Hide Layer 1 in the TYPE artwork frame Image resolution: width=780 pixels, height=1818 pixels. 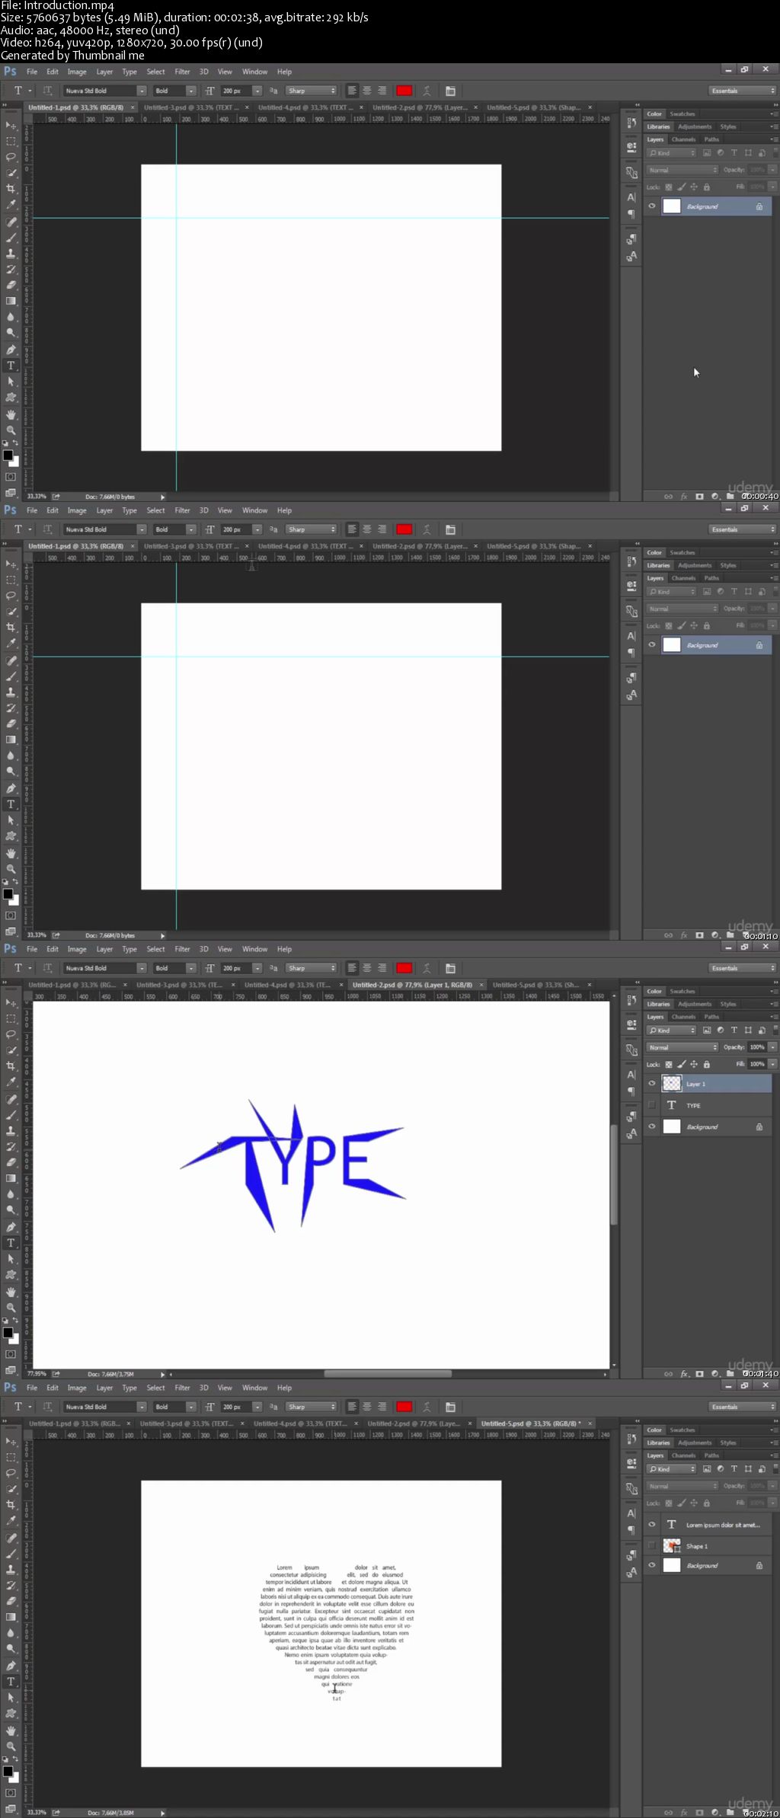[652, 1084]
